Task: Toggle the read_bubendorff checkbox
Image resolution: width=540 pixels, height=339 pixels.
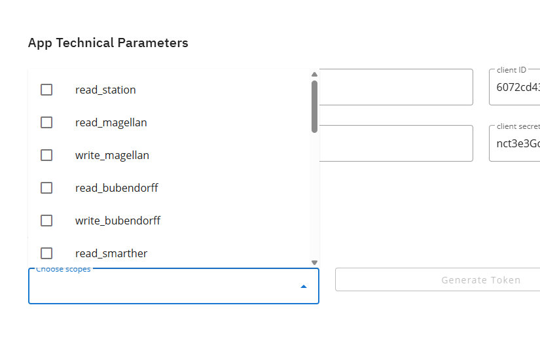Action: point(46,188)
